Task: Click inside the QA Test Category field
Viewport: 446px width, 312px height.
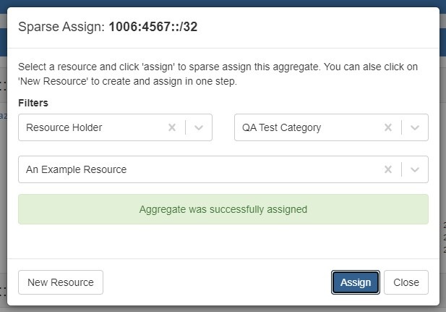Action: (282, 127)
